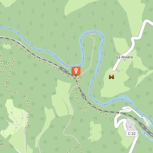
Task: Select the brown castle icon near La Rivière
Action: (111, 77)
